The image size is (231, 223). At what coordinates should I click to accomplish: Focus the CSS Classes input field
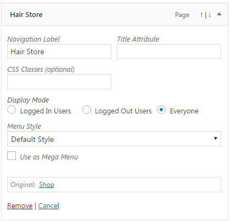tap(59, 82)
